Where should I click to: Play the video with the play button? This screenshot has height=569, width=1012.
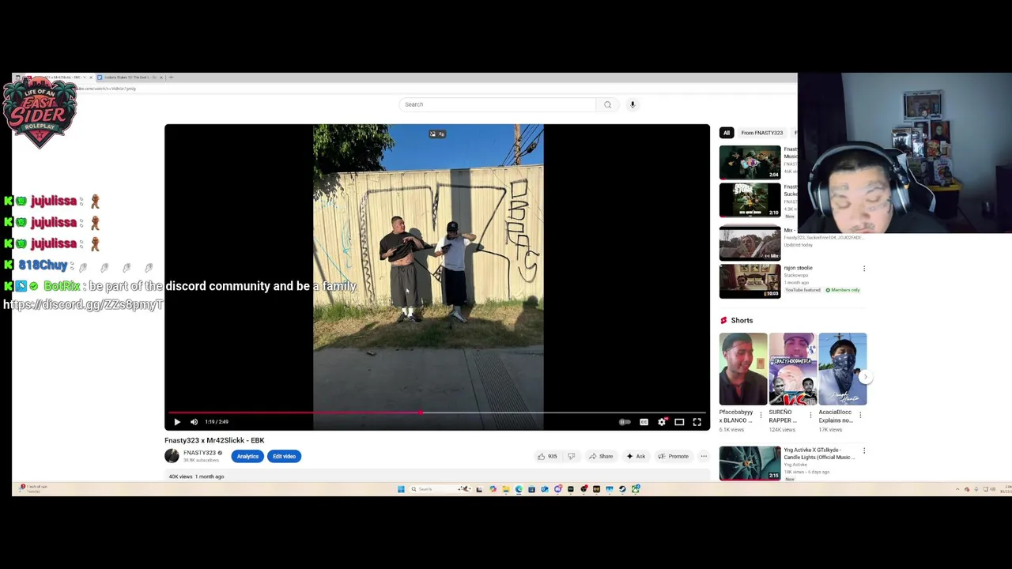pyautogui.click(x=177, y=422)
